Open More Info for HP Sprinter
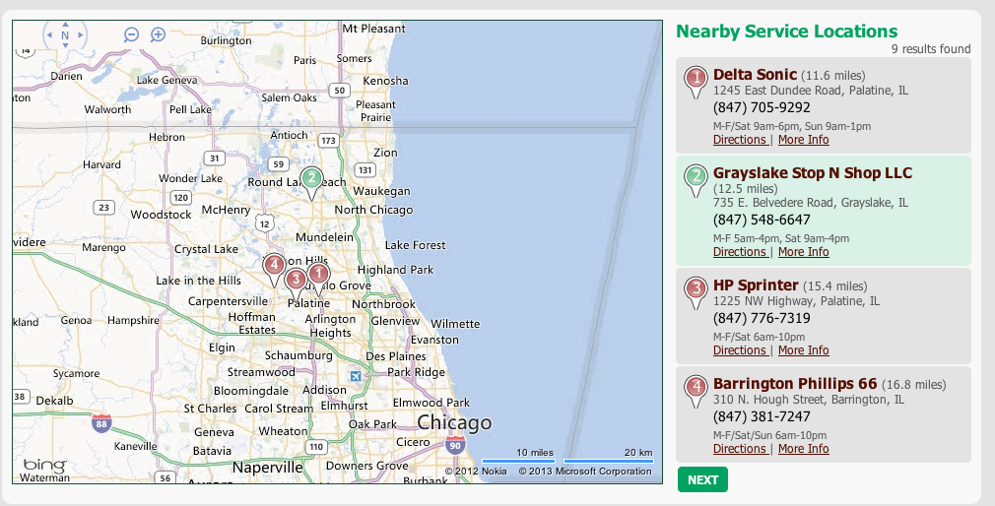This screenshot has width=995, height=506. point(803,350)
